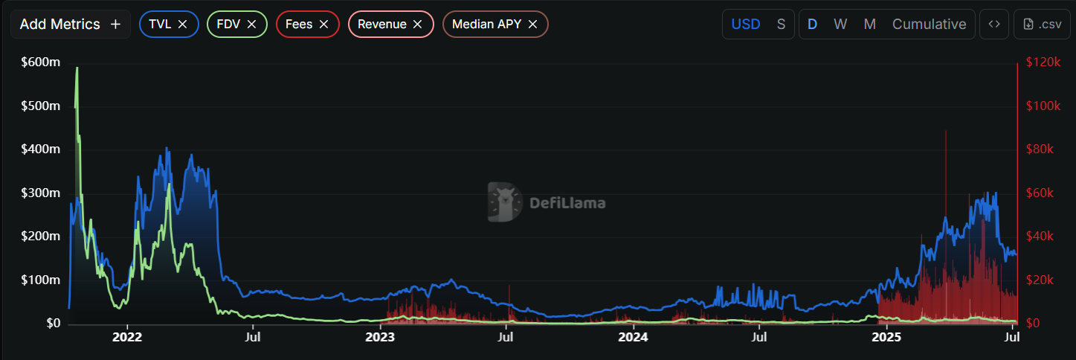The width and height of the screenshot is (1076, 360).
Task: Select the weekly W interval
Action: [x=840, y=25]
